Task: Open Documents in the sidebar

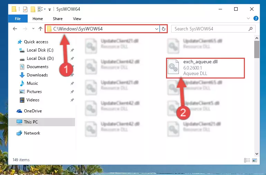Action: (37, 67)
